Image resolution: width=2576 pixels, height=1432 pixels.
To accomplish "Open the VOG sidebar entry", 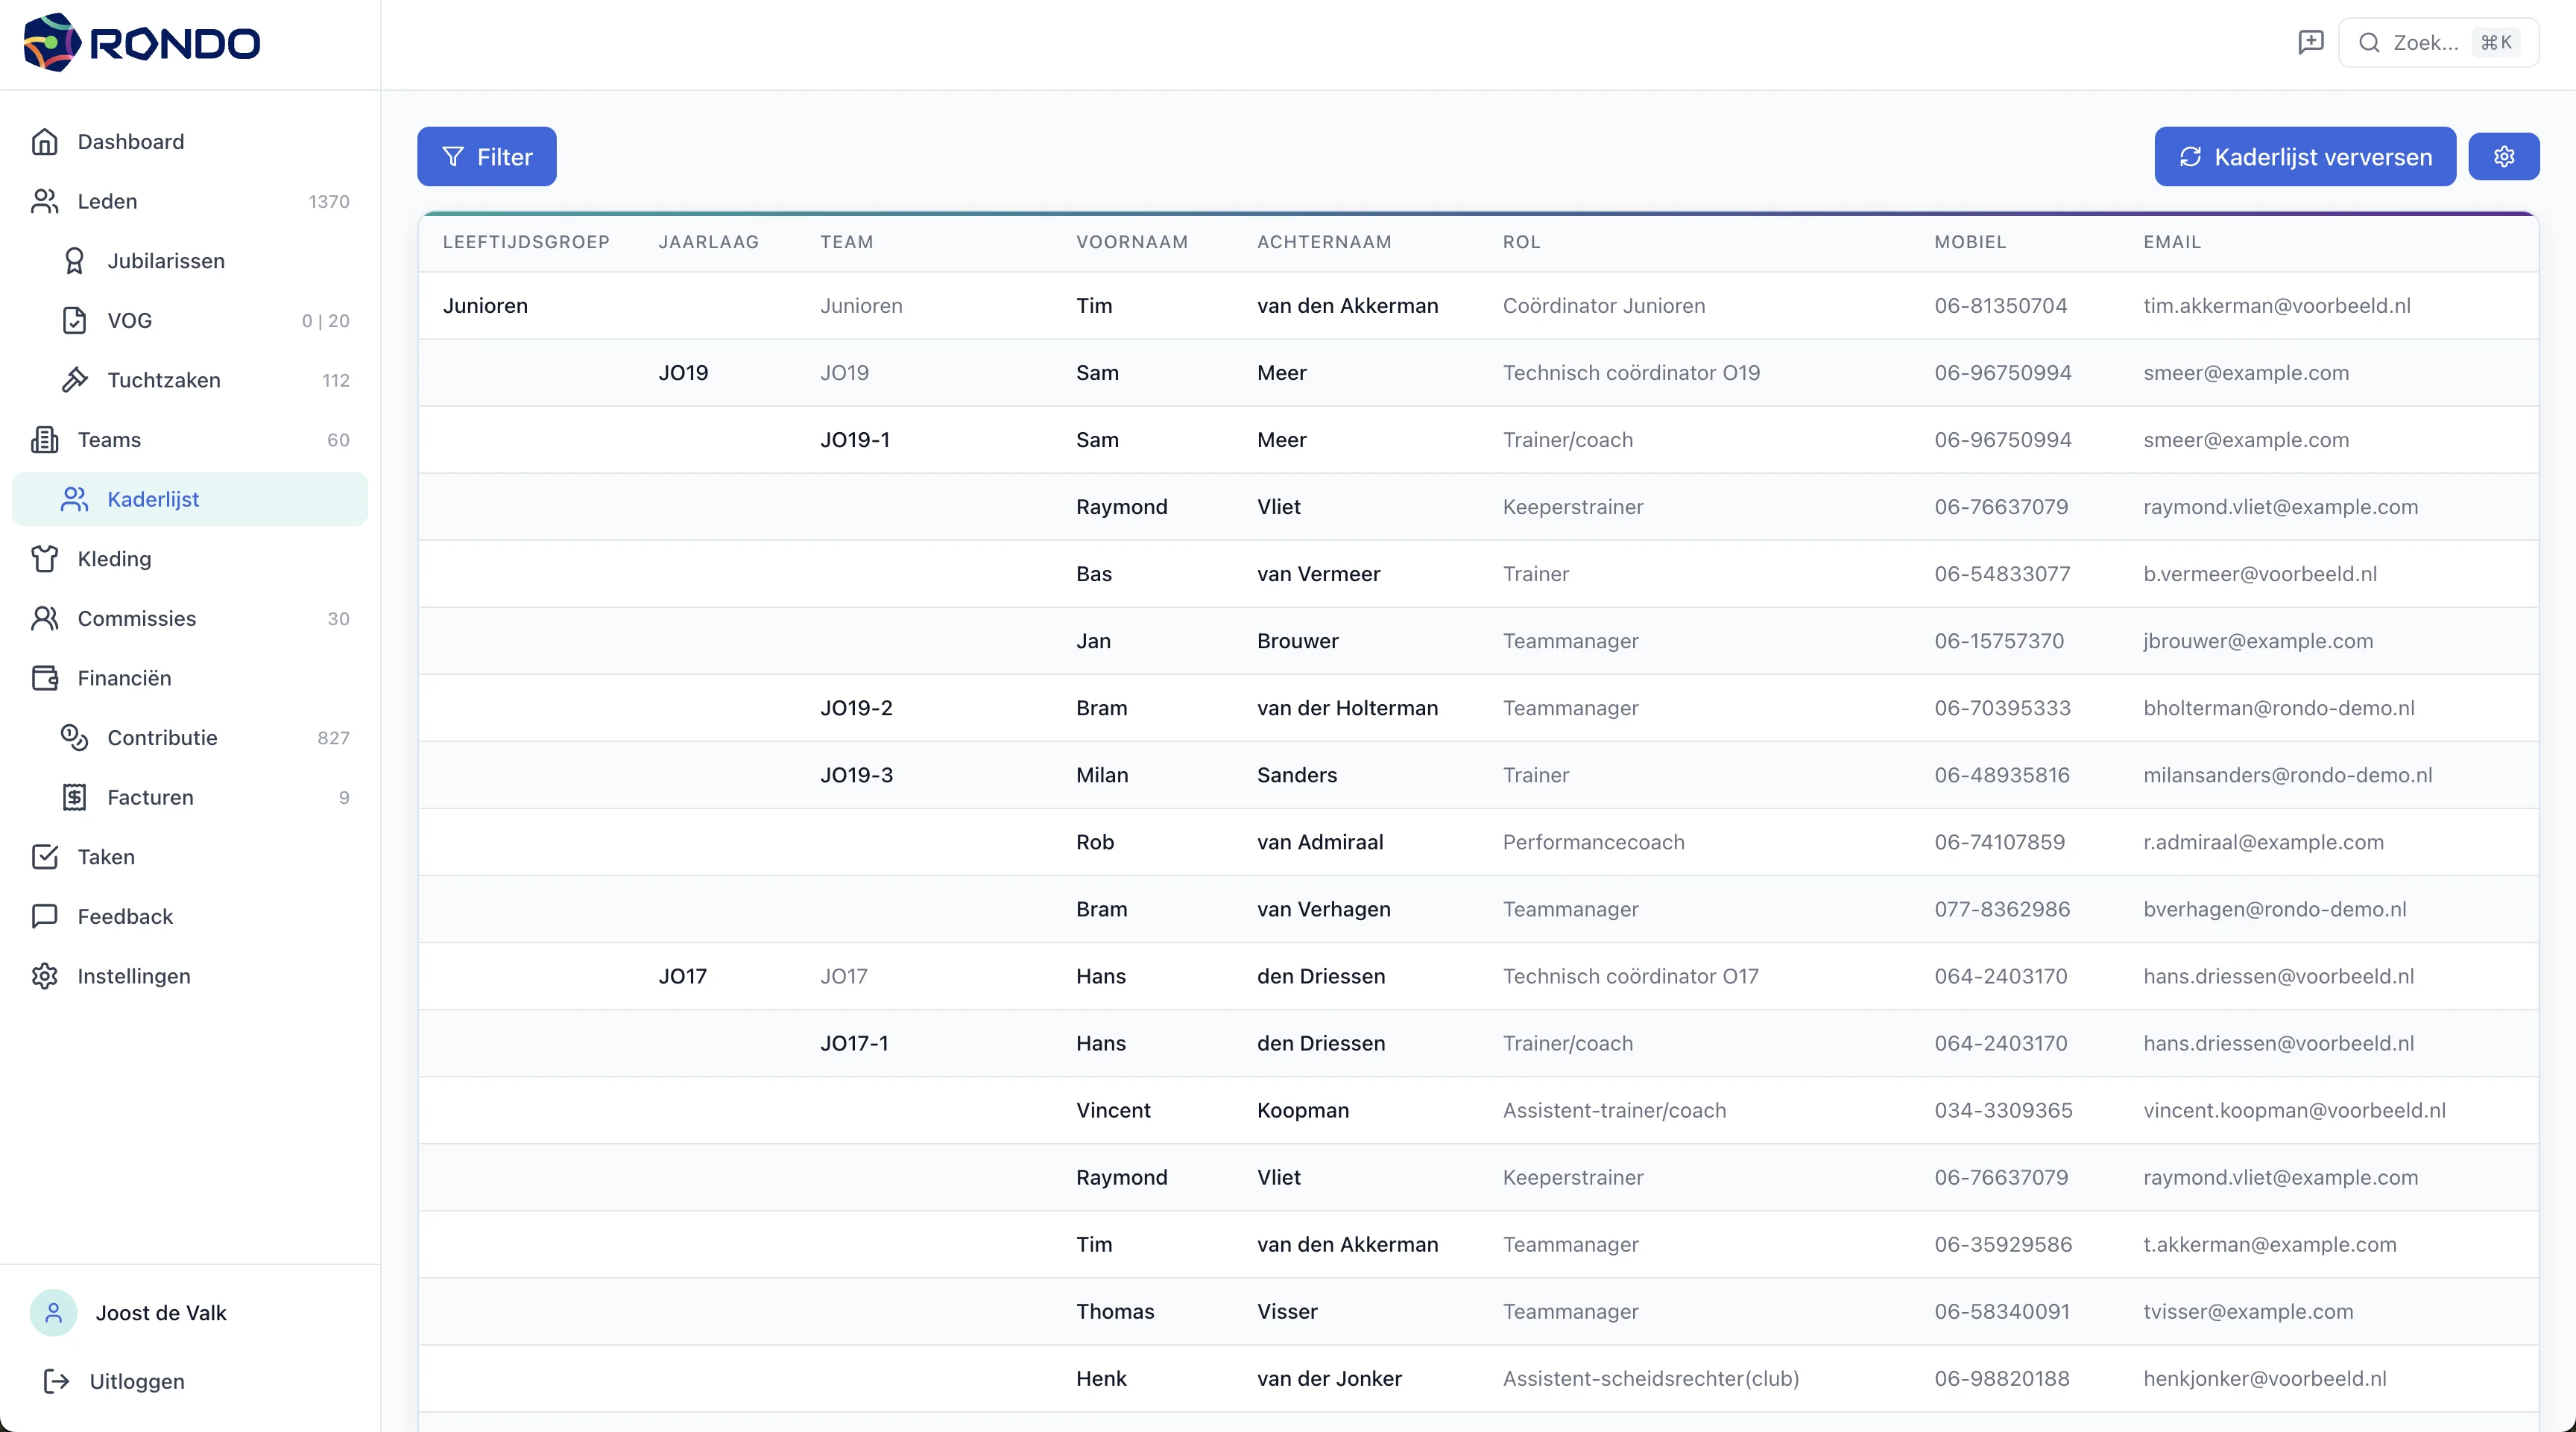I will (130, 321).
